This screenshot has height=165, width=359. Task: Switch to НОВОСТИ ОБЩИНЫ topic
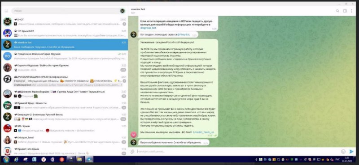tap(74, 81)
